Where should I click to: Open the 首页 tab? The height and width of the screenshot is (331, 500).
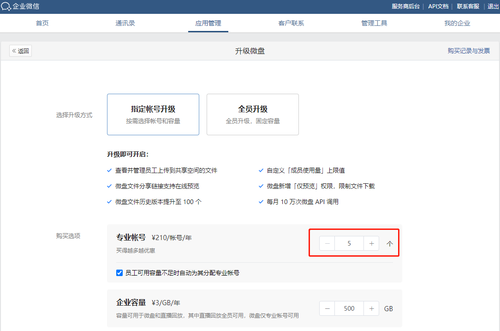click(x=42, y=23)
